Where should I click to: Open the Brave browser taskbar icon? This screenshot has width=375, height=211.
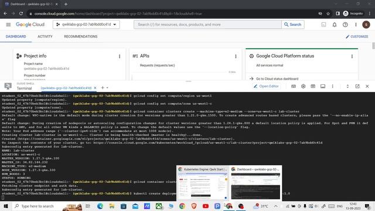tap(194, 206)
